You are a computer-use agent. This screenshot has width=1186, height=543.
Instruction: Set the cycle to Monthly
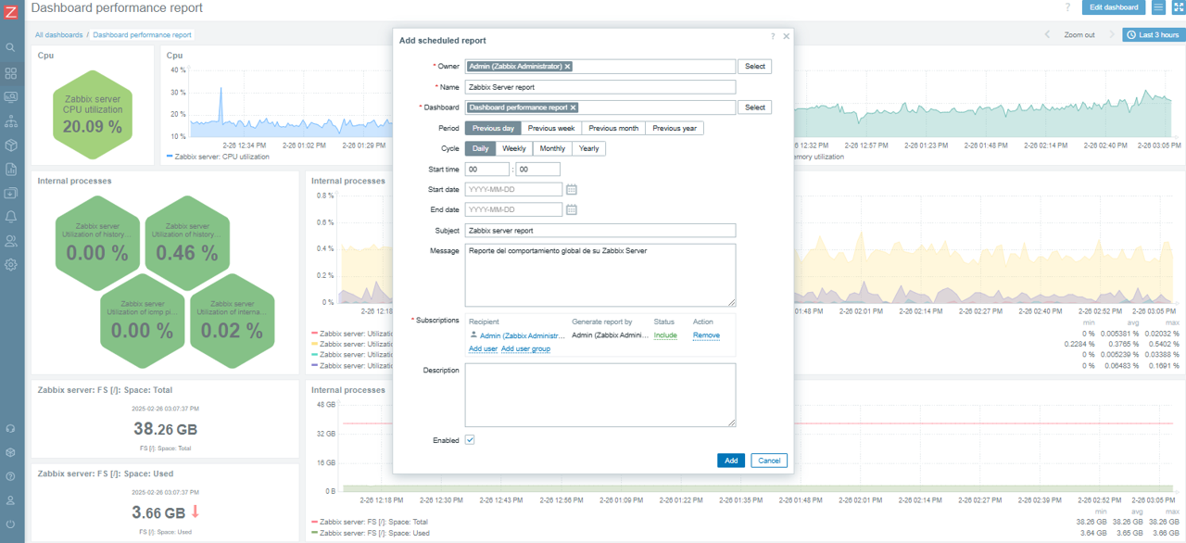[552, 148]
